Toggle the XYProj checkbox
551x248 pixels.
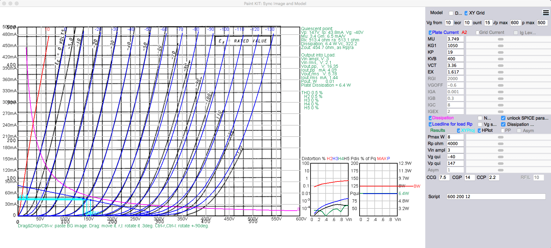pyautogui.click(x=459, y=131)
